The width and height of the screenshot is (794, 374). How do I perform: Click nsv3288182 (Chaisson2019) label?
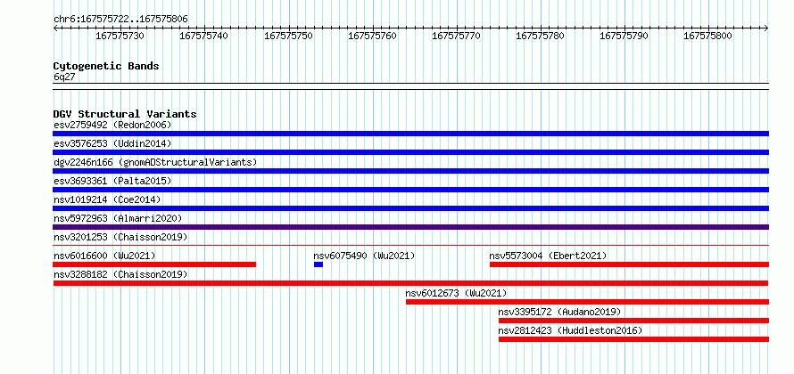120,274
